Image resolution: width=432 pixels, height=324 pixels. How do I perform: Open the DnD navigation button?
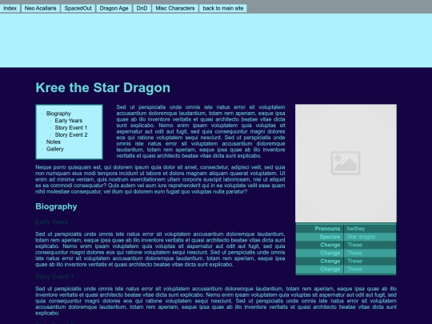point(142,8)
